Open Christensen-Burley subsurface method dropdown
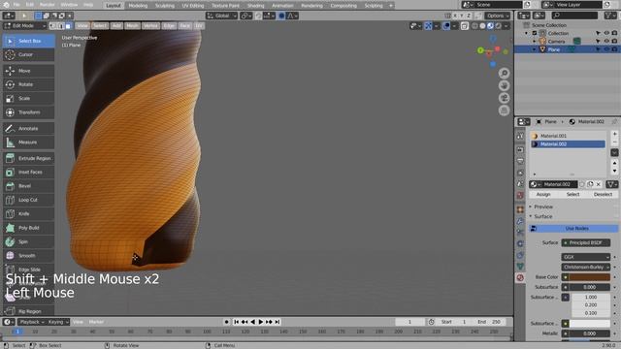This screenshot has width=621, height=349. point(585,268)
